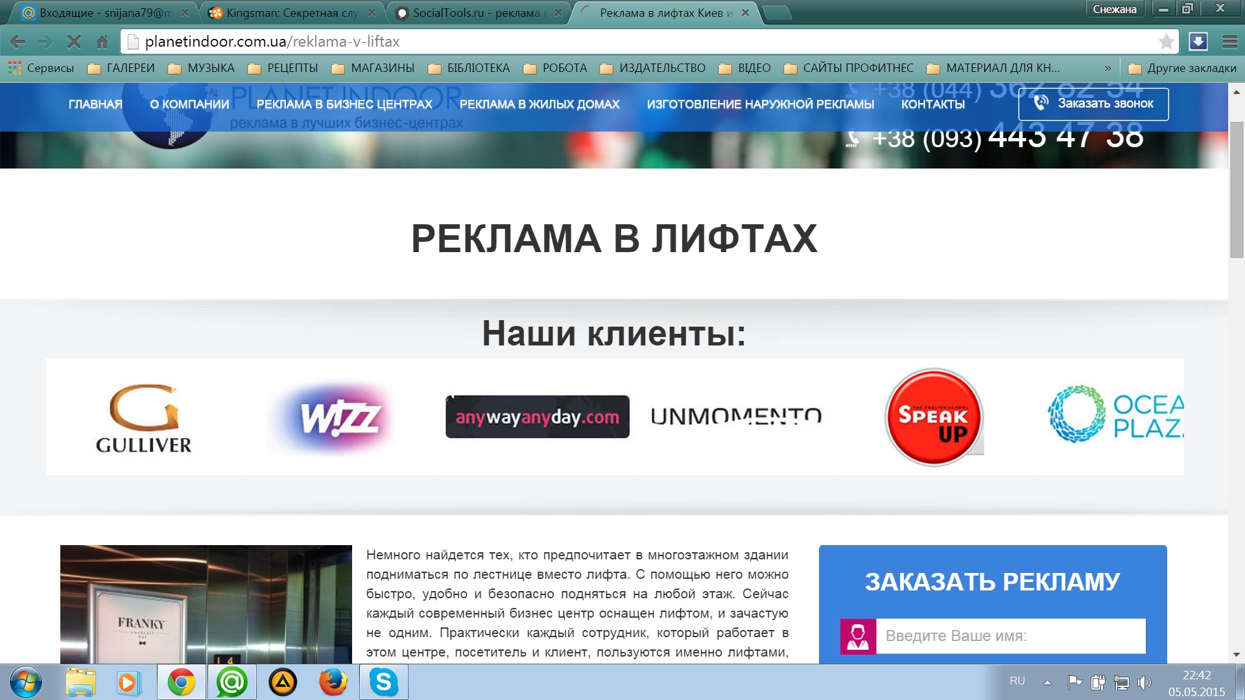Open the МАТЕРИАЛ ДЛЯ КН... bookmarks folder
This screenshot has height=700, width=1245.
[993, 68]
